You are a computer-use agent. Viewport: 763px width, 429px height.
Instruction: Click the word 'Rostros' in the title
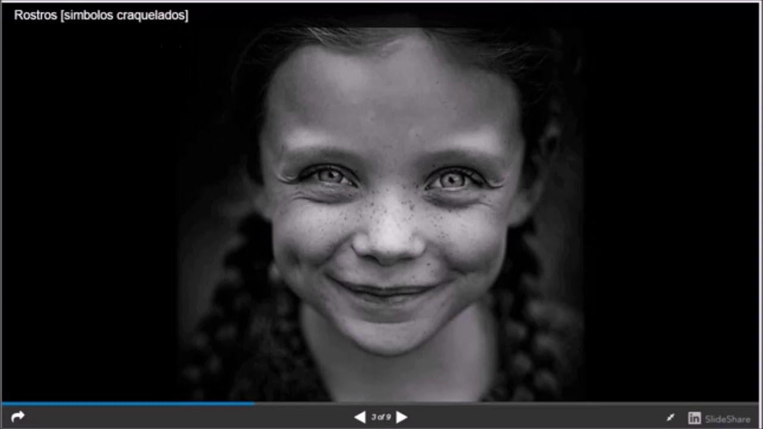click(35, 15)
